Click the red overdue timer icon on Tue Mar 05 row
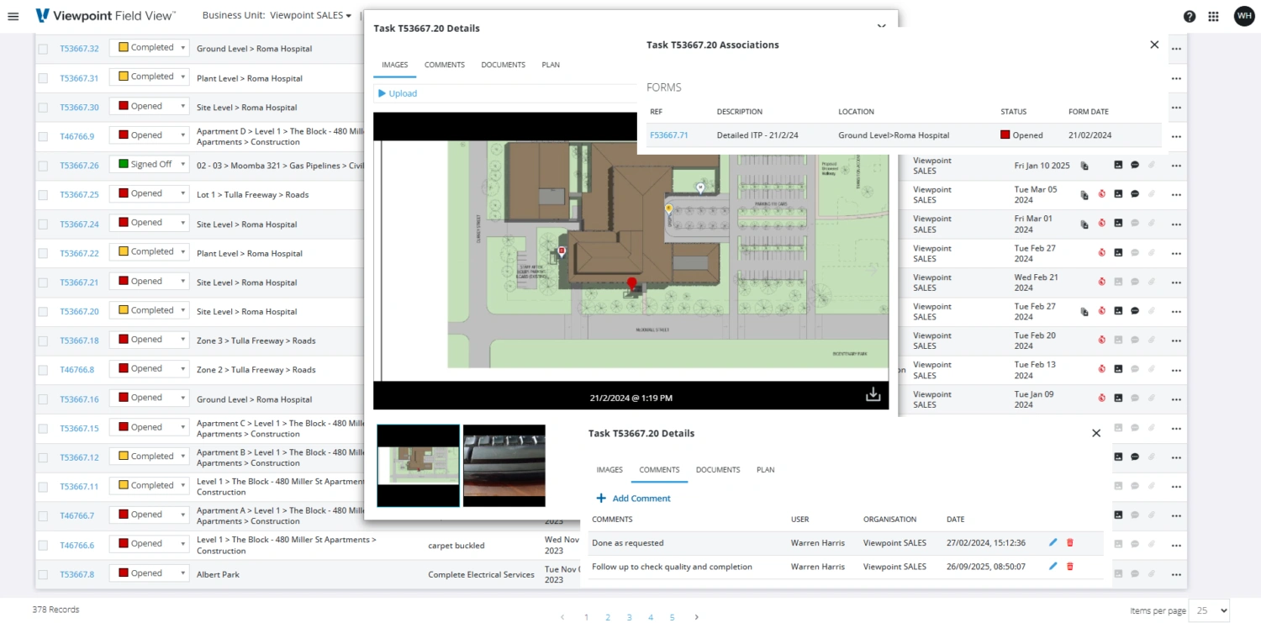Screen dimensions: 1261x623 point(1101,194)
